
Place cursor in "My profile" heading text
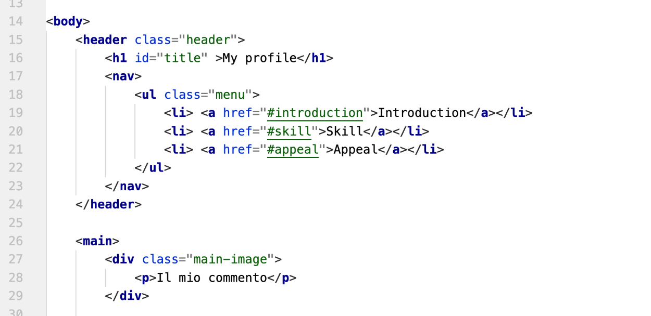point(259,58)
